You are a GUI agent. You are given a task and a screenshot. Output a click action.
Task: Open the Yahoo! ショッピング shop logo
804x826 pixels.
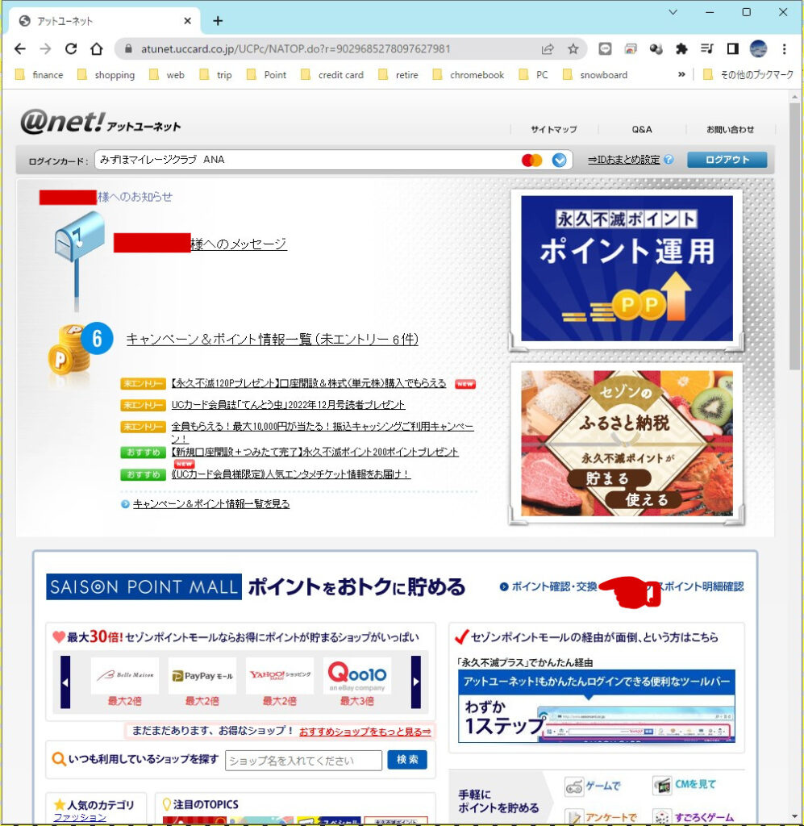(280, 675)
